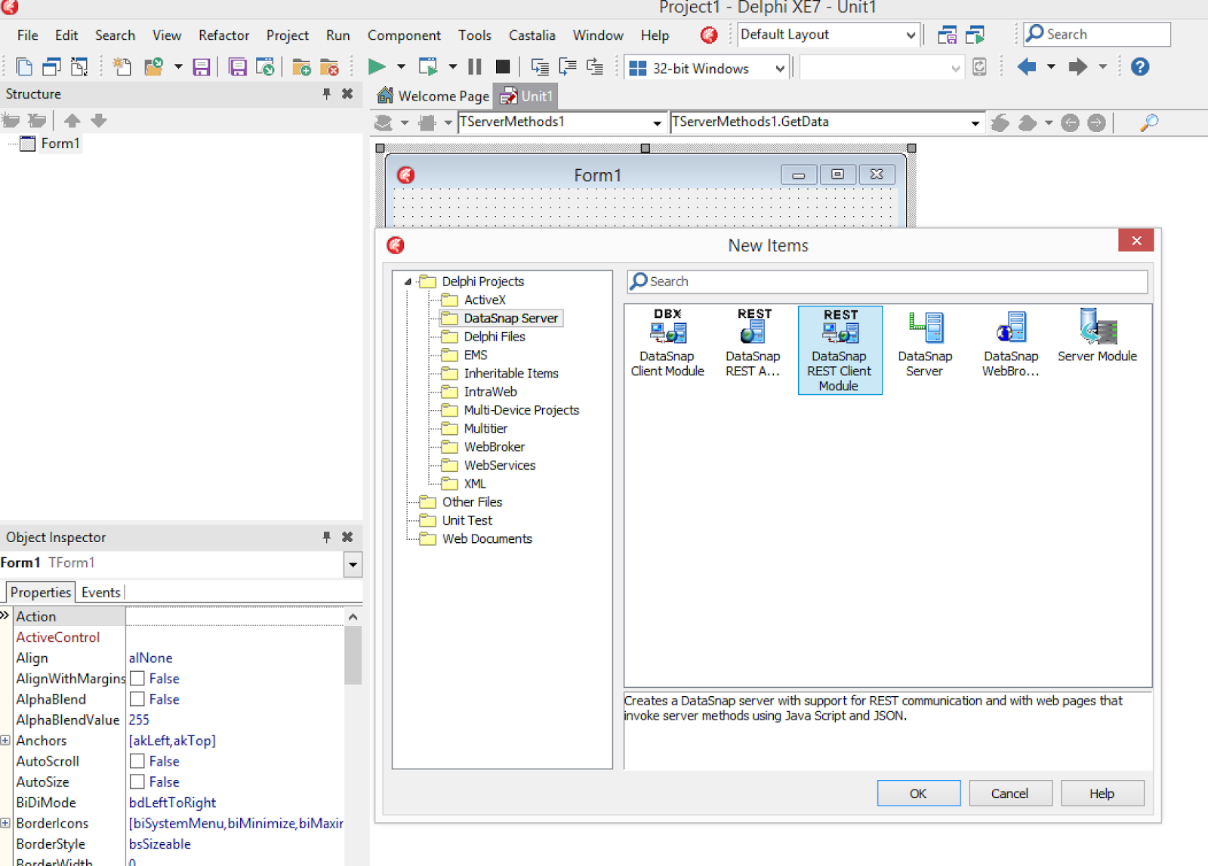Click Search field in New Items dialog

[x=887, y=282]
